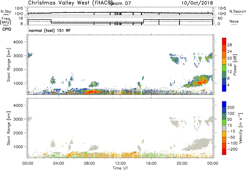Click the 'Nave' legend label
The height and width of the screenshot is (170, 246).
pyautogui.click(x=234, y=21)
